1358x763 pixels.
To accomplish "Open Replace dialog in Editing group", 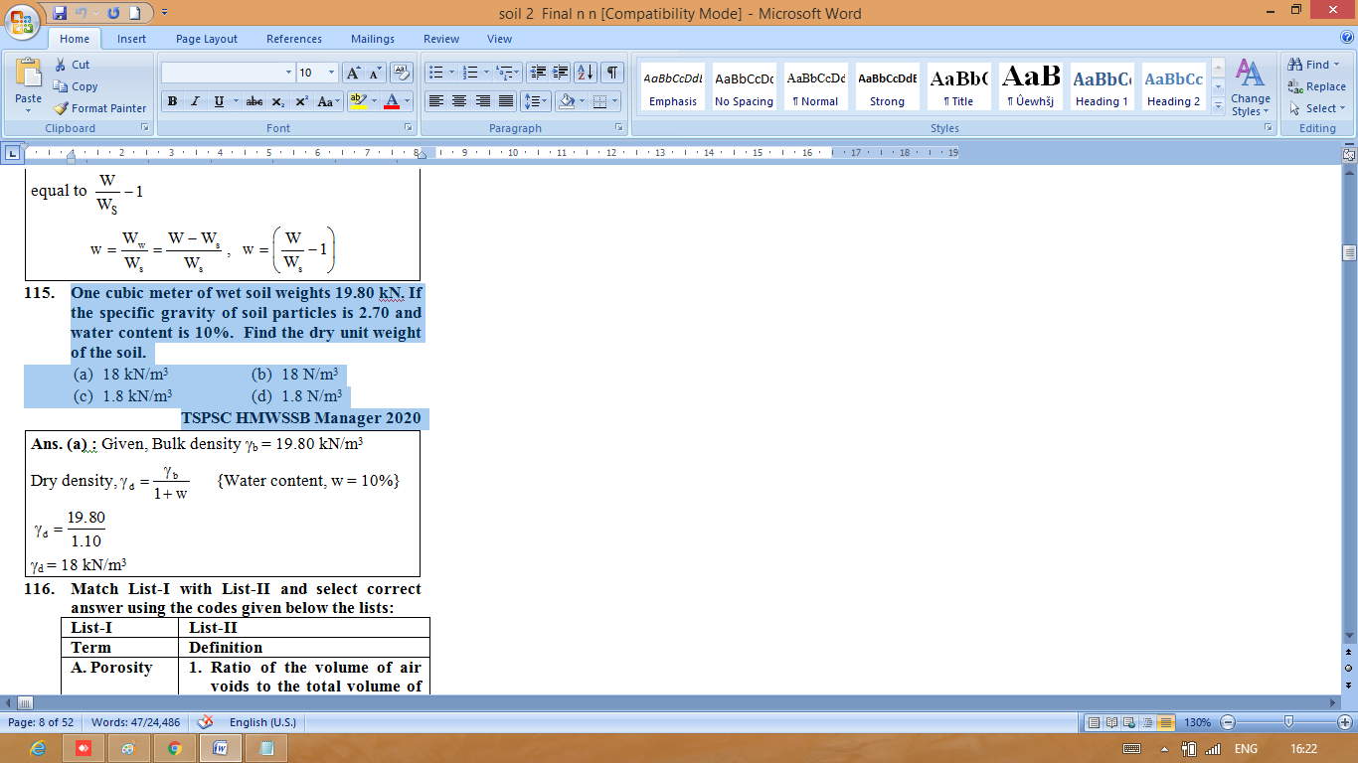I will point(1317,86).
